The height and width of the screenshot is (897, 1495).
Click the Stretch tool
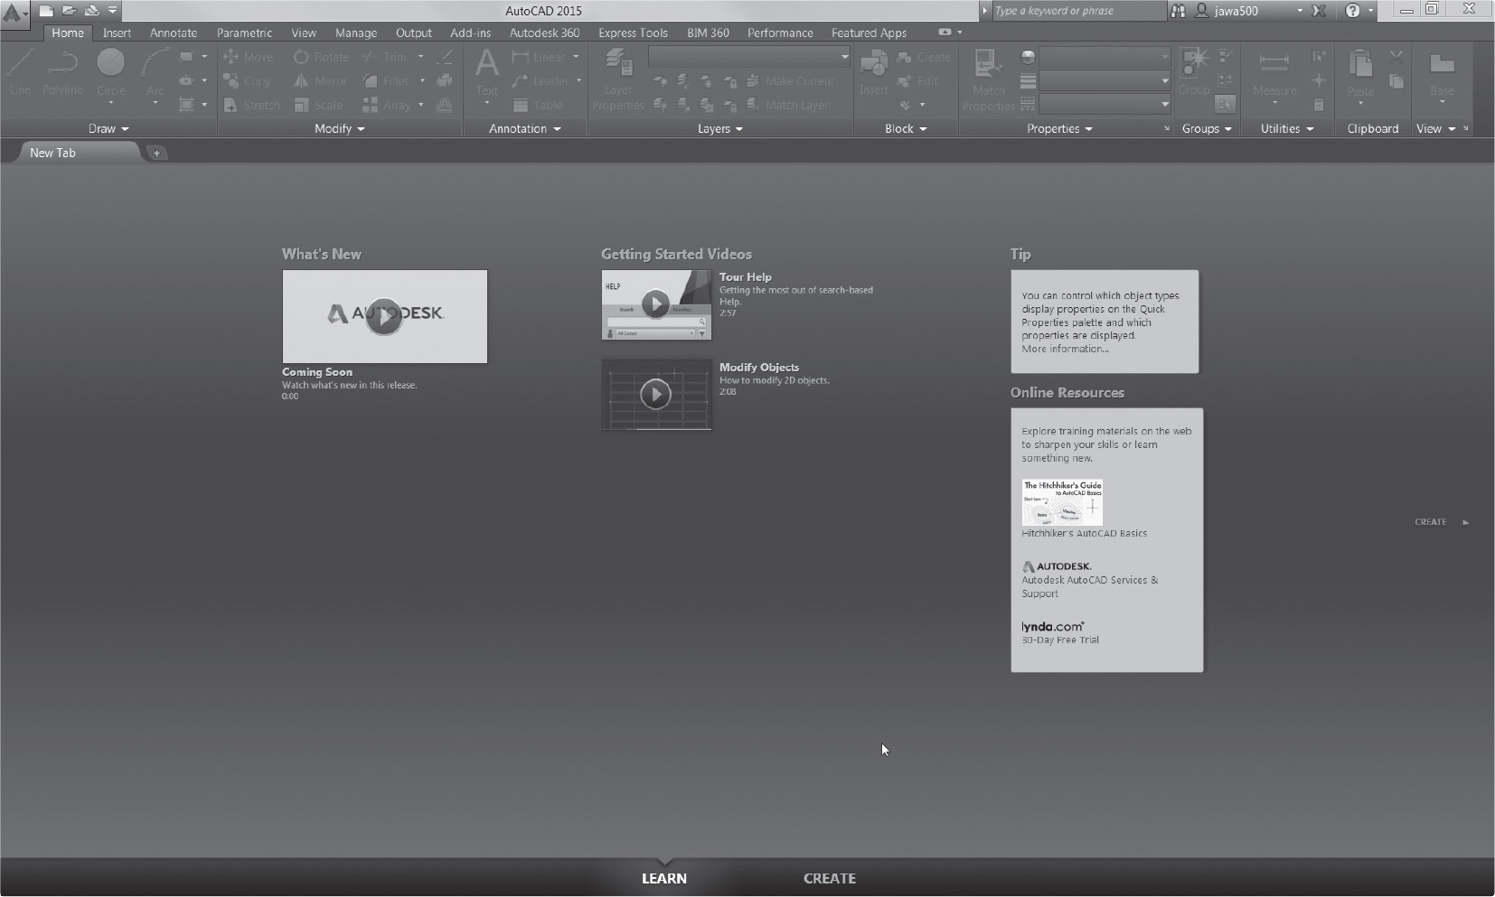point(251,106)
